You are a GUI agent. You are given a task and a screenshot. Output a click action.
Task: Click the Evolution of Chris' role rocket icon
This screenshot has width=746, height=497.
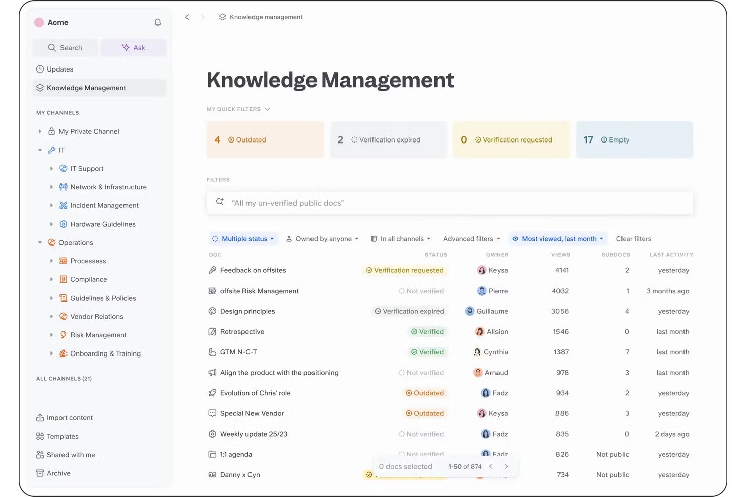(x=212, y=393)
